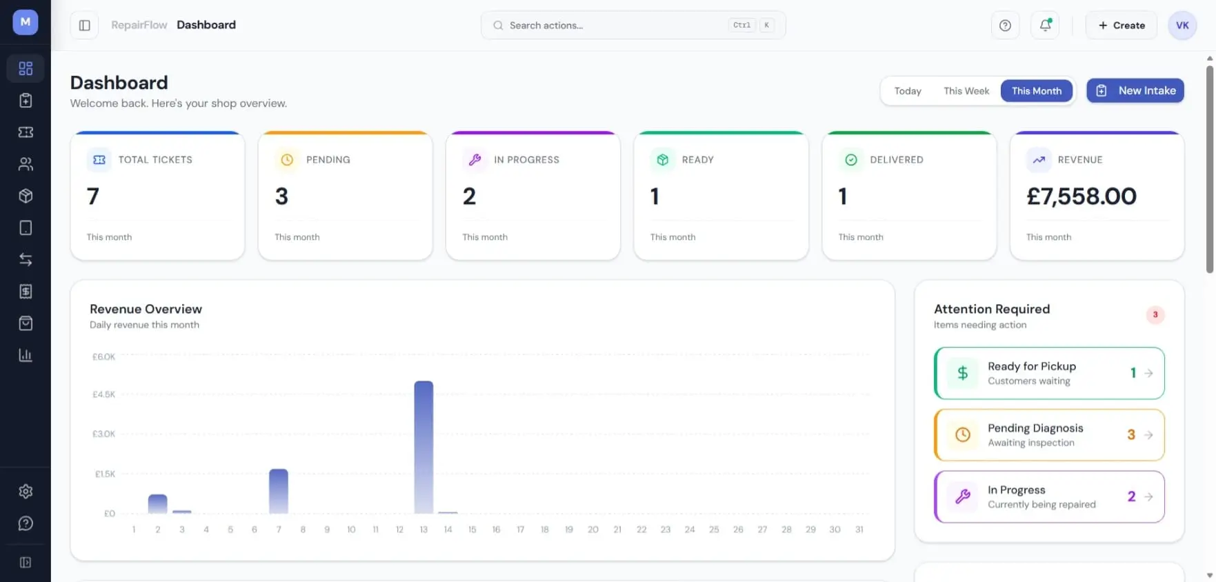Screen dimensions: 1216x582
Task: Open the help chat bubble in sidebar
Action: click(x=26, y=523)
